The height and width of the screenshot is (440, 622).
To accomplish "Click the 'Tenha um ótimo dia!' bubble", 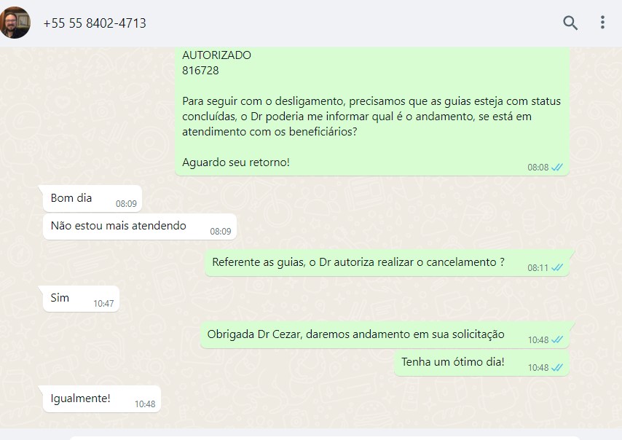I will pyautogui.click(x=481, y=363).
